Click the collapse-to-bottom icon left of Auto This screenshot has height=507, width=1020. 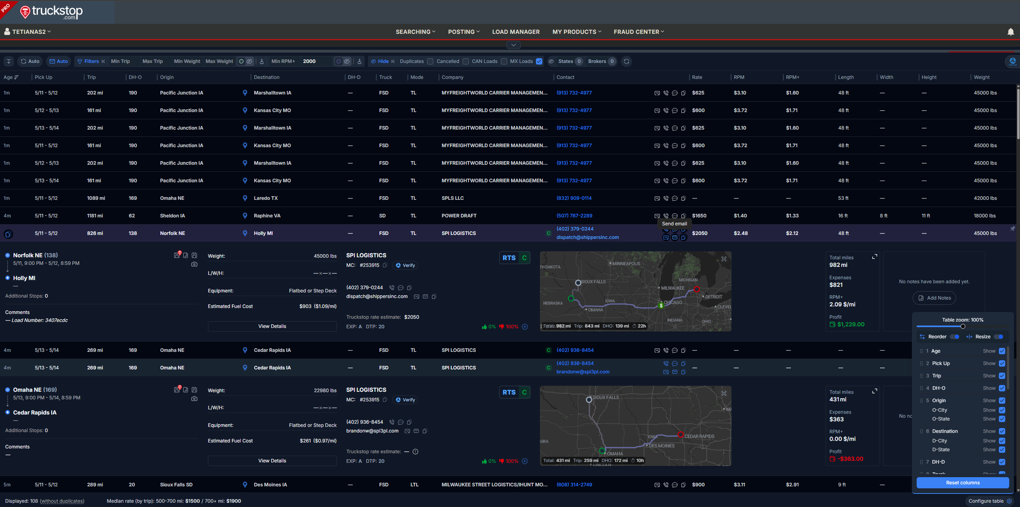pos(9,61)
